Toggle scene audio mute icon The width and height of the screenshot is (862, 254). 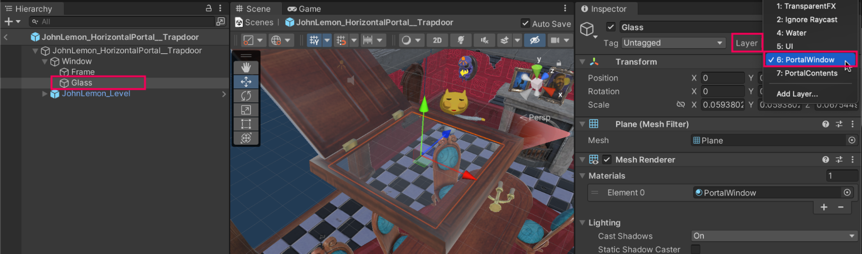click(x=485, y=40)
